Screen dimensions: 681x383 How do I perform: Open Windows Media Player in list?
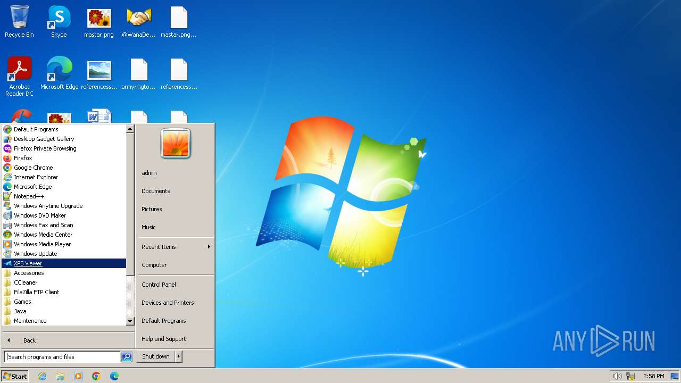click(x=64, y=244)
